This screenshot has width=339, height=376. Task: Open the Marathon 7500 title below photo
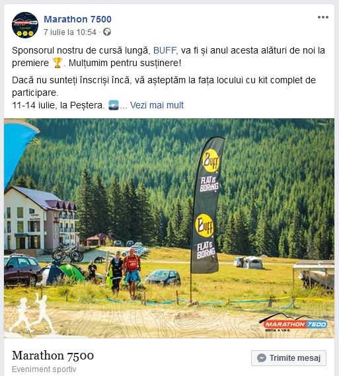point(53,356)
